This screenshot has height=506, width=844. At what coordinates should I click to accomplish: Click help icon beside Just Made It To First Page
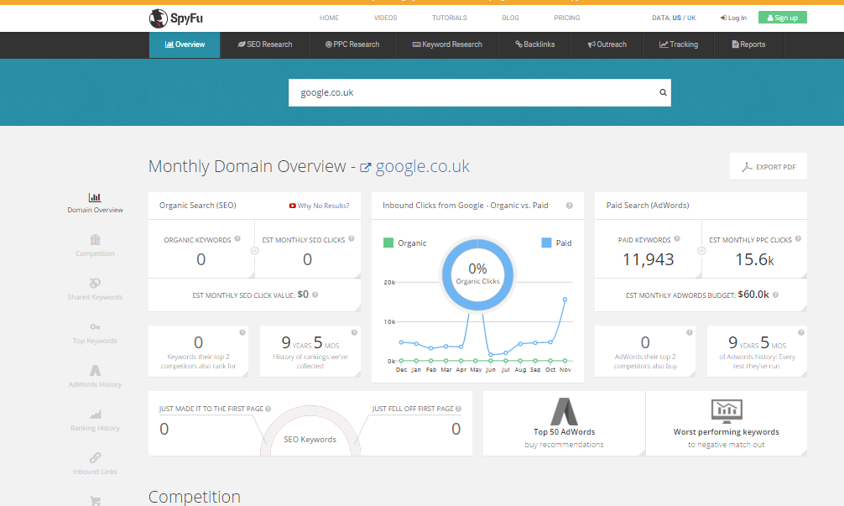coord(268,409)
